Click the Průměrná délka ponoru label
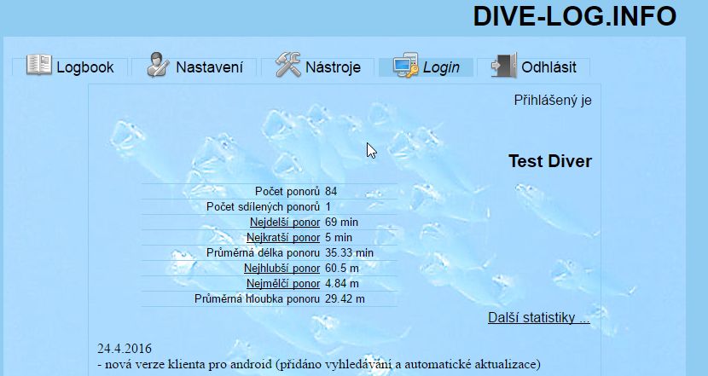This screenshot has height=376, width=708. click(264, 252)
